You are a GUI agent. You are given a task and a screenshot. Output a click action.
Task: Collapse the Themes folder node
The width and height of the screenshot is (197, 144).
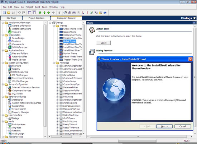click(x=54, y=26)
